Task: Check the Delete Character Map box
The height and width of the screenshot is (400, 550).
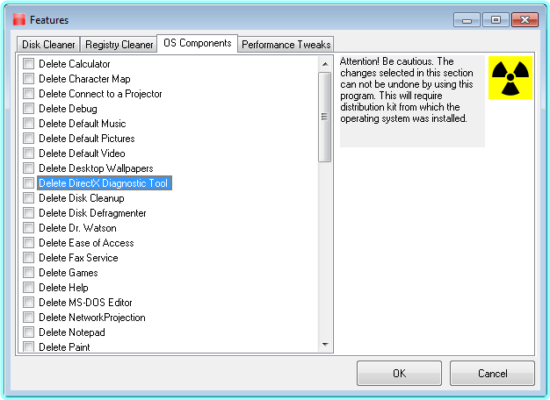Action: click(28, 79)
